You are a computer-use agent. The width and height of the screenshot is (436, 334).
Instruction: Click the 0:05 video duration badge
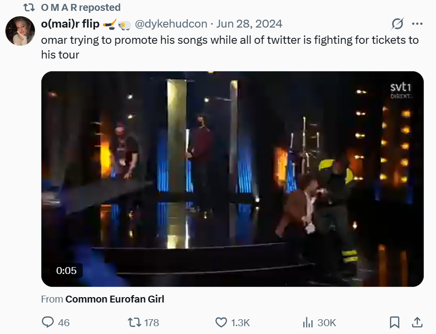coord(67,271)
